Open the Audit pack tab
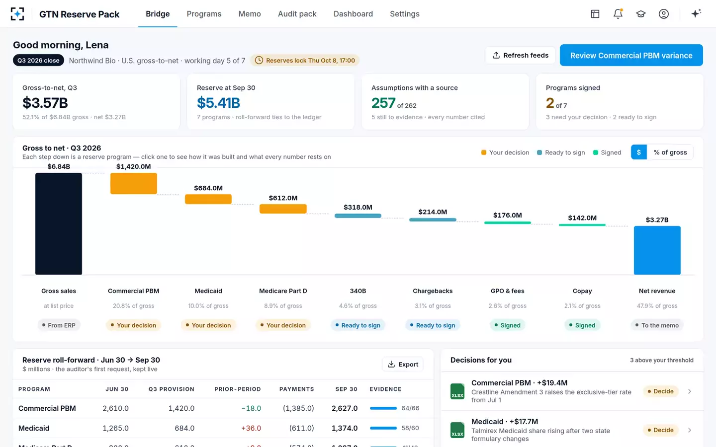The width and height of the screenshot is (716, 447). [297, 14]
